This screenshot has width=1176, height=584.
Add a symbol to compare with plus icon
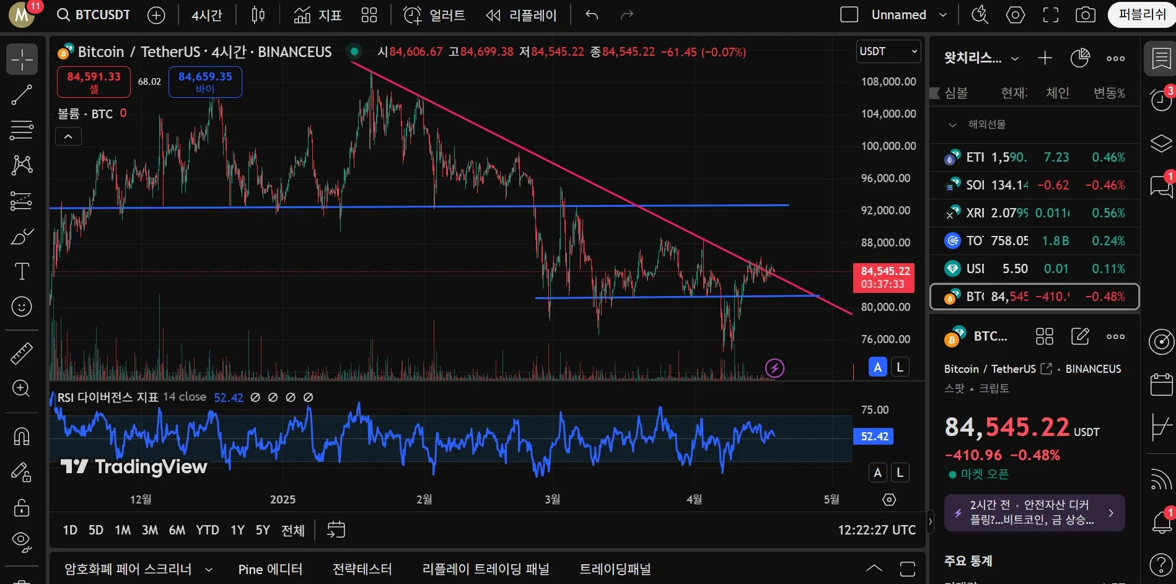(x=156, y=15)
